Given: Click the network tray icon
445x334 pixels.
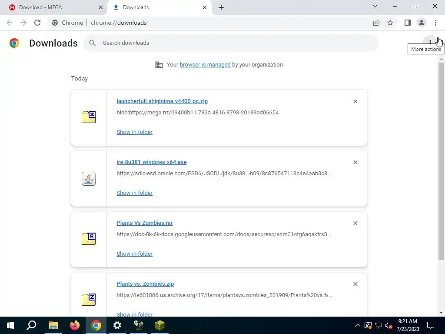Looking at the screenshot, I should tap(379, 325).
